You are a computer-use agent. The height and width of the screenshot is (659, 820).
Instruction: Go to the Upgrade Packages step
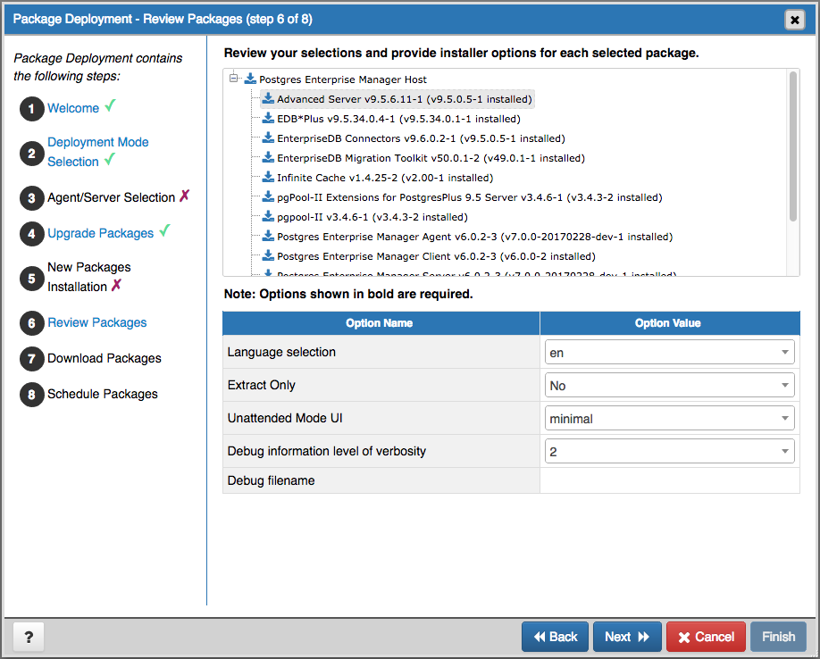point(100,233)
